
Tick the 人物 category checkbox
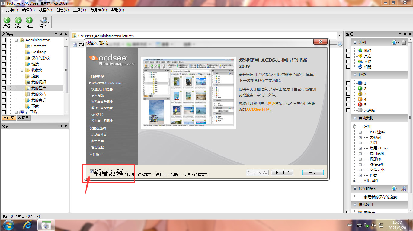pyautogui.click(x=348, y=61)
